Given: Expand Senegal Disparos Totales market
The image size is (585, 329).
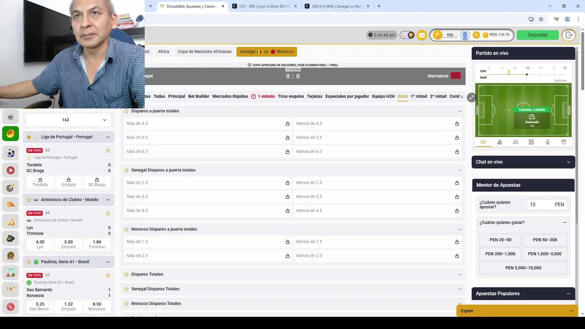Looking at the screenshot, I should [x=459, y=289].
